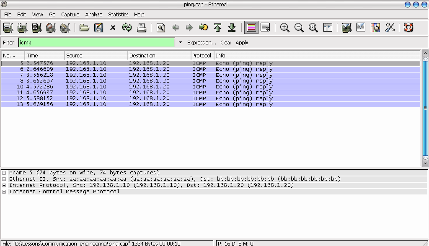Viewport: 429px width, 246px height.
Task: Select packet 10 at time 4.572286
Action: coord(211,87)
